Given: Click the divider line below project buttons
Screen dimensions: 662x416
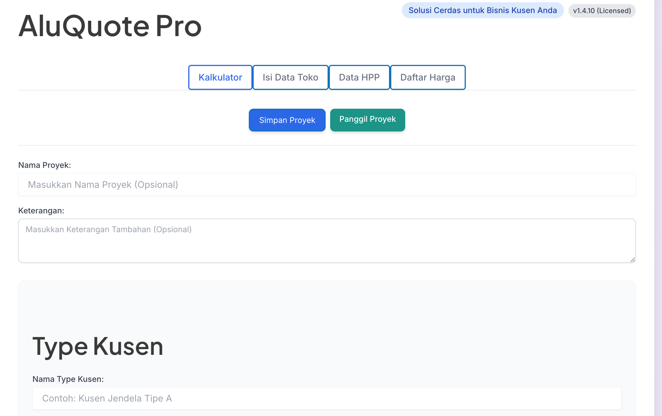Looking at the screenshot, I should pyautogui.click(x=327, y=145).
